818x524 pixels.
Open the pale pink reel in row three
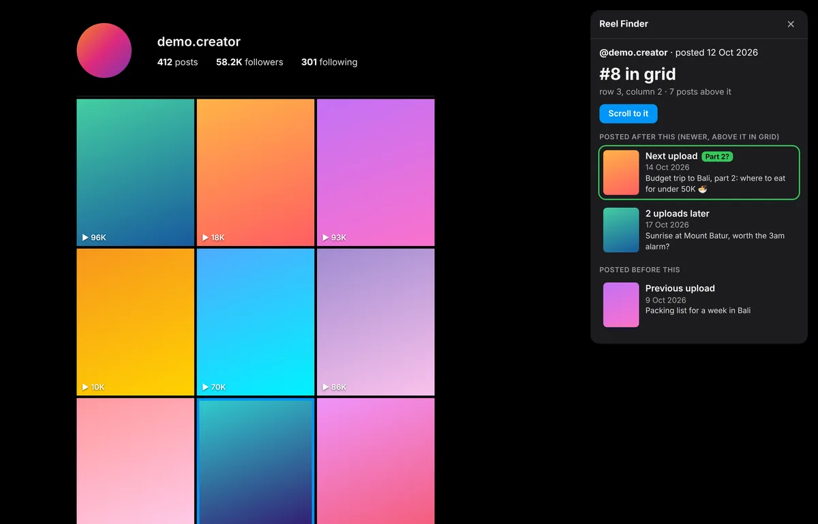point(136,461)
